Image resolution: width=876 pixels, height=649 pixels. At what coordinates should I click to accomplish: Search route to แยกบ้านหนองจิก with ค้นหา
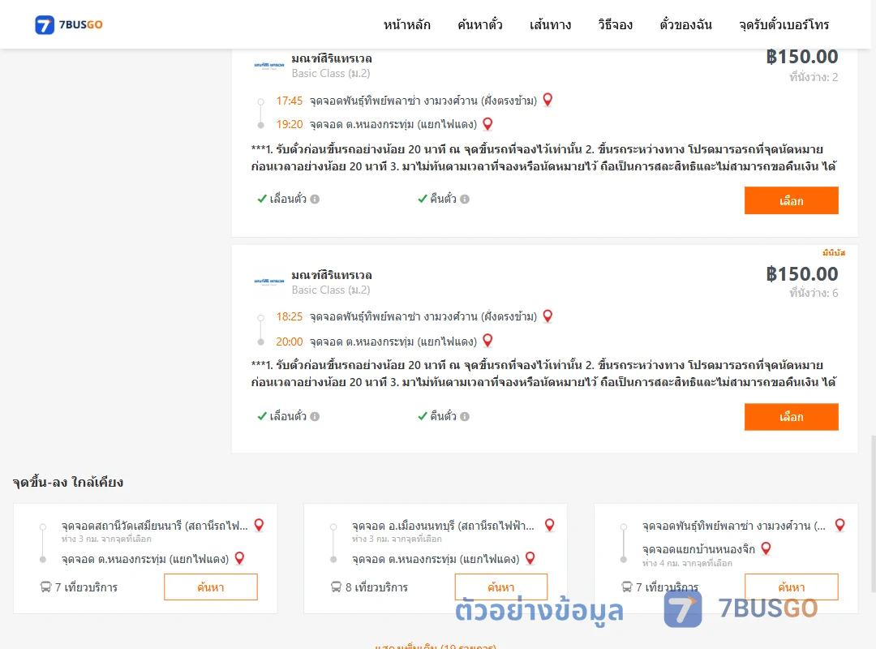pyautogui.click(x=791, y=587)
